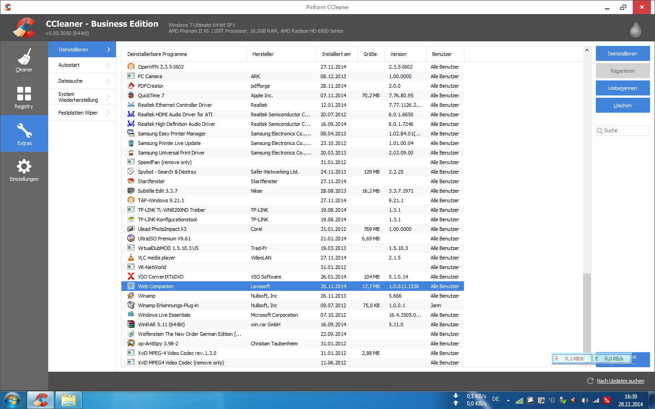Click the Umbenennen button
The image size is (655, 409).
tap(623, 88)
